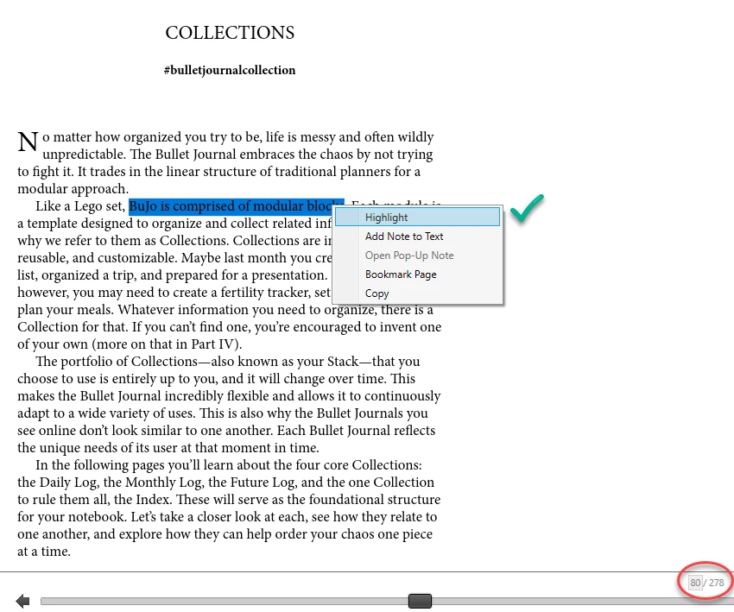Click the total page count 278

coord(716,583)
